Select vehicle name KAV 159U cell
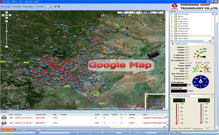 point(40,118)
